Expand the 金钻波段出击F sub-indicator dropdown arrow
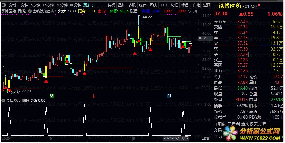This screenshot has width=285, height=143. point(3,101)
